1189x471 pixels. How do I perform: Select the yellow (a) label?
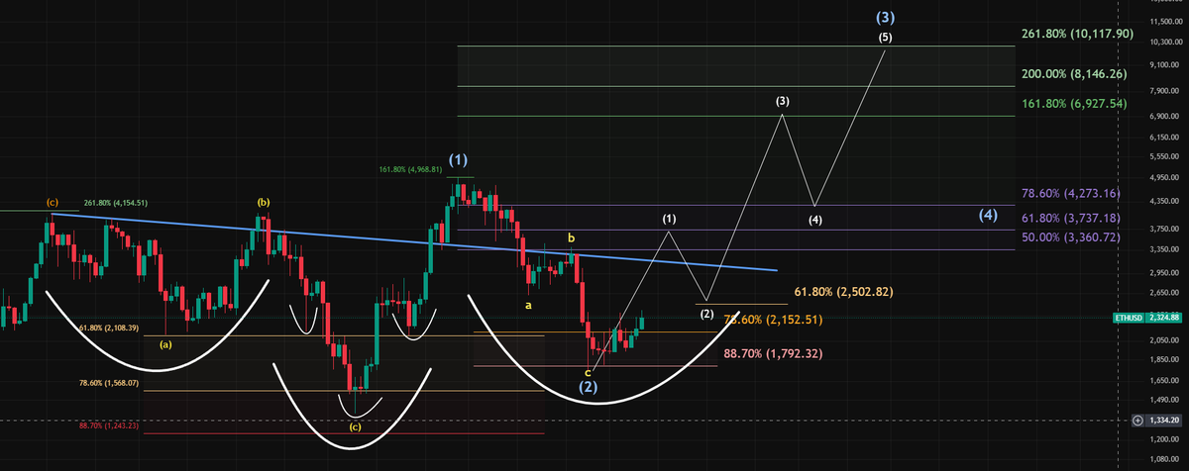pyautogui.click(x=165, y=345)
